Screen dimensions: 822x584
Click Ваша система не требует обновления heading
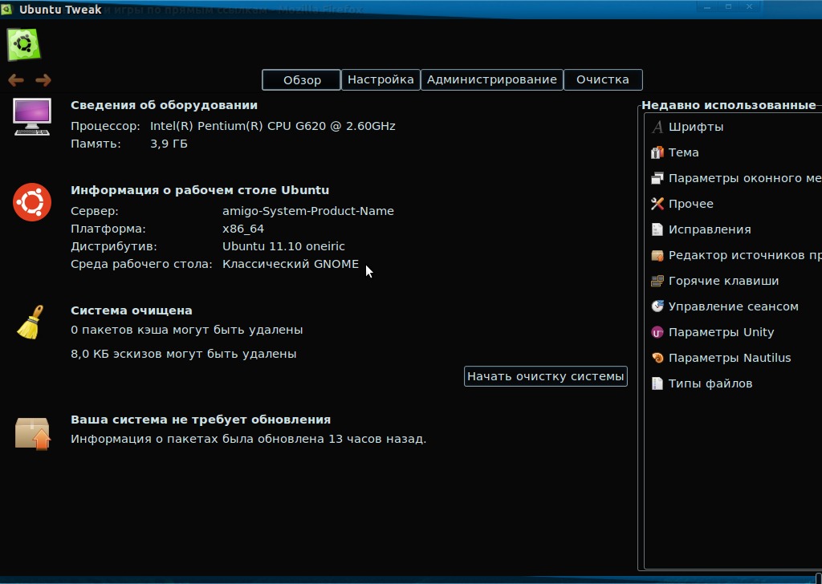click(x=201, y=420)
